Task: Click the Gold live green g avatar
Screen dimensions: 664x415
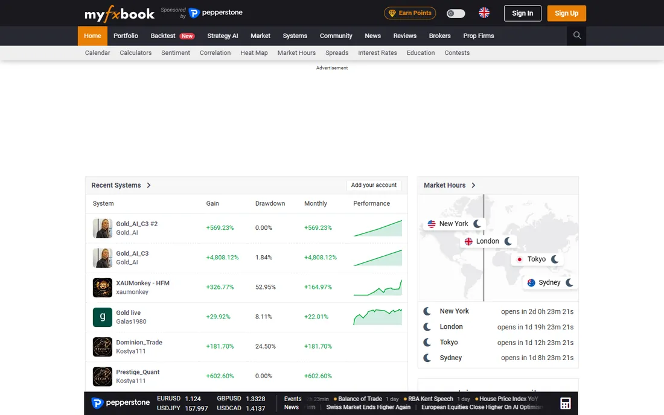Action: coord(103,317)
